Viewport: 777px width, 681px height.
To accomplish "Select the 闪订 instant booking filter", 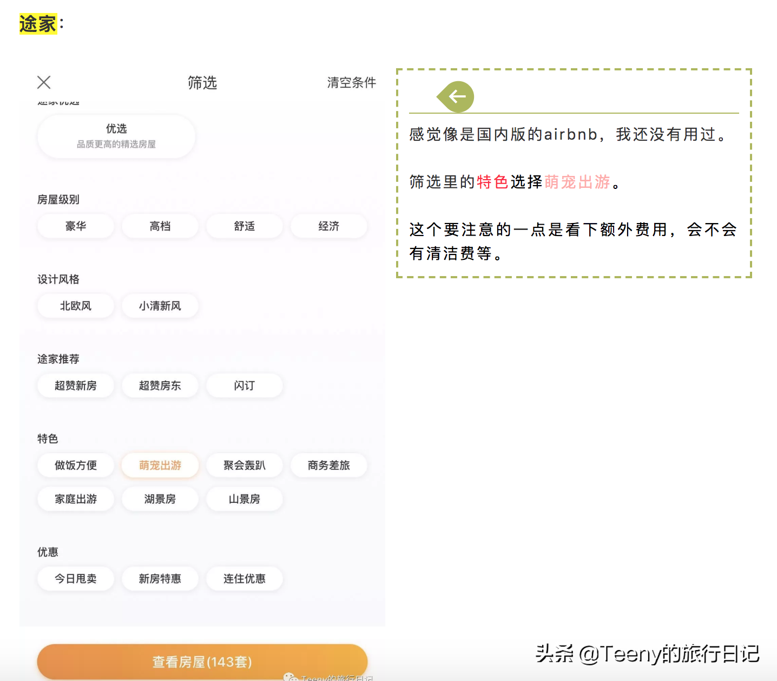I will (245, 385).
